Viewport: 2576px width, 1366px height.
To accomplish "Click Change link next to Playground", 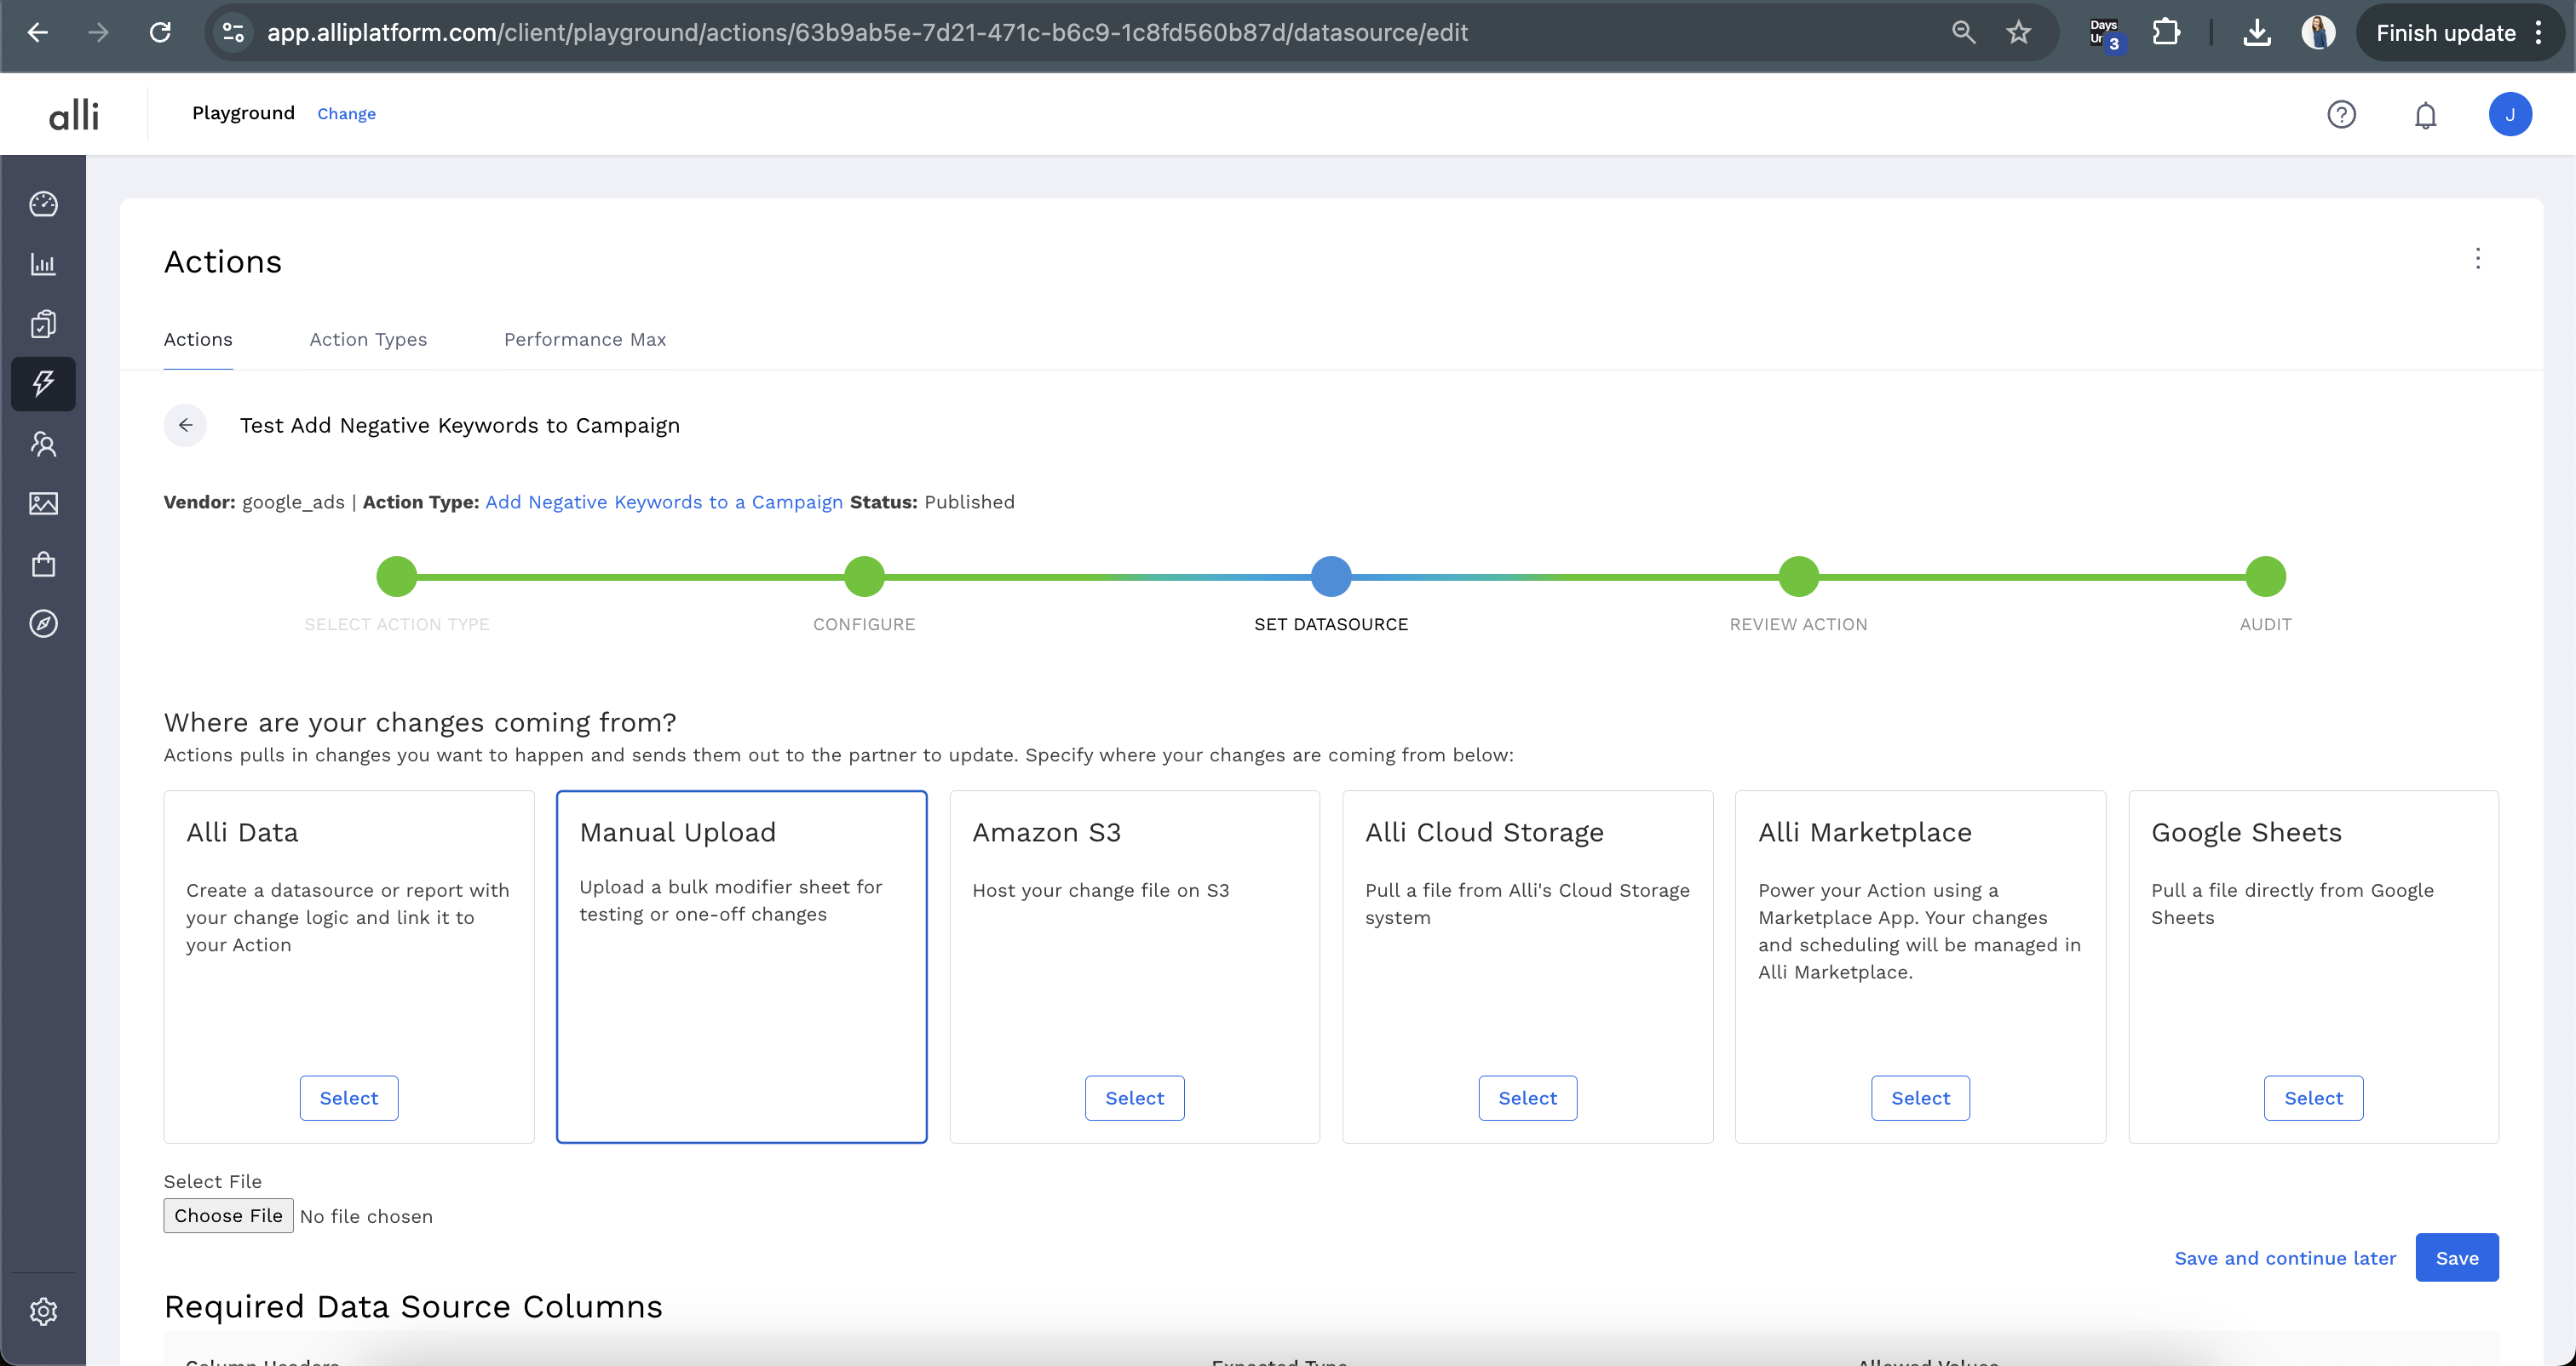I will tap(346, 114).
